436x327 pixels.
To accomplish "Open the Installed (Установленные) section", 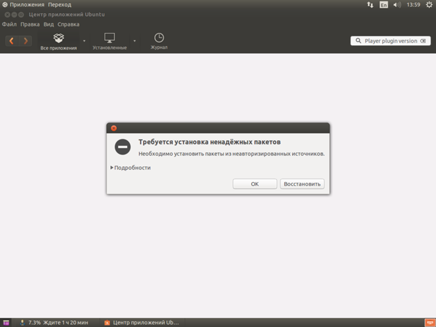I will pos(110,42).
